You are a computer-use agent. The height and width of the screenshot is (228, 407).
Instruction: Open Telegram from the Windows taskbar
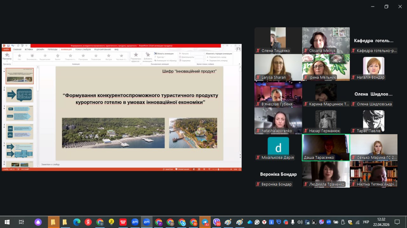coord(205,222)
